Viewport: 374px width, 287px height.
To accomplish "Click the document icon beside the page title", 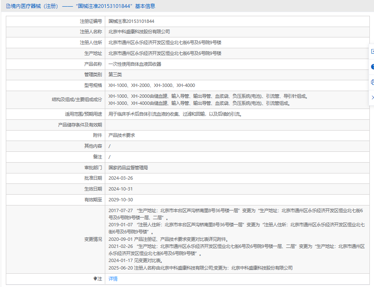I will click(x=8, y=6).
